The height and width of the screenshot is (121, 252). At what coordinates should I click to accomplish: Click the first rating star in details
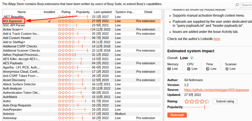(186, 102)
